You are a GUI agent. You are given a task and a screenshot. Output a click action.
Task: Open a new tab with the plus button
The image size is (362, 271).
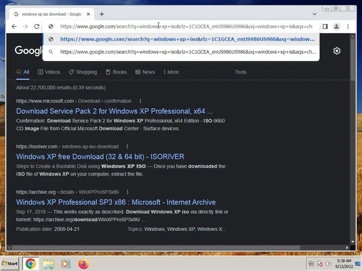(x=101, y=14)
